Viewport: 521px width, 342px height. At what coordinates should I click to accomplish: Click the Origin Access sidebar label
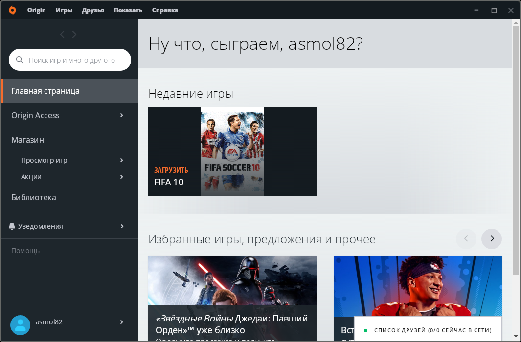[x=35, y=115]
